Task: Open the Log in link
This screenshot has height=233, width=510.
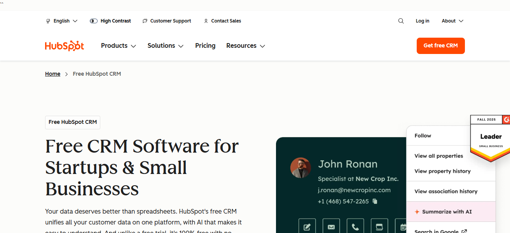Action: [x=423, y=21]
